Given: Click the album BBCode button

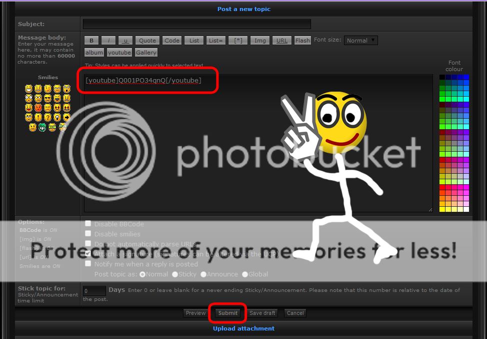Looking at the screenshot, I should 94,53.
